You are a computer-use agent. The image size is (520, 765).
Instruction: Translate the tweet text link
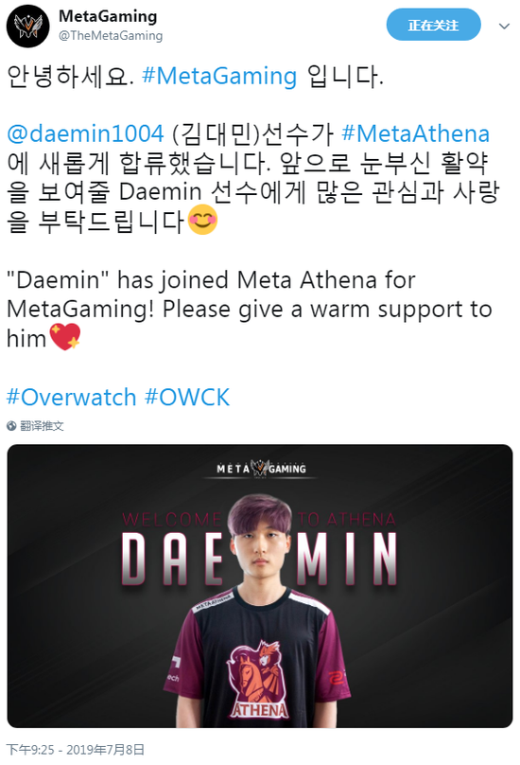point(42,426)
